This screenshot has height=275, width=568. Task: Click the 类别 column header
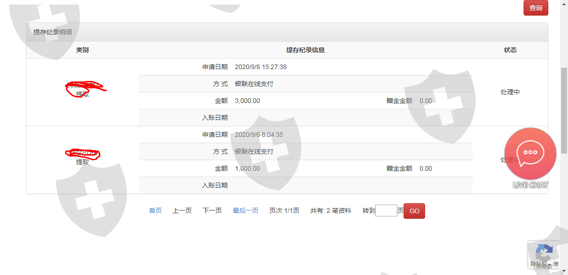82,50
